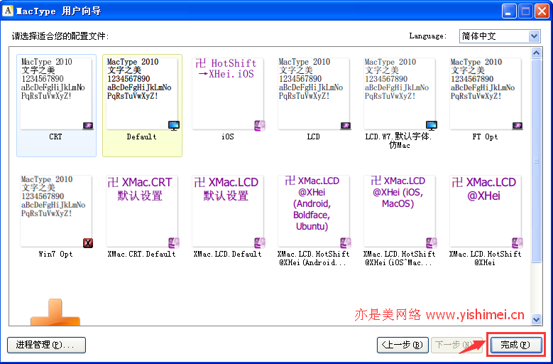Select the Win7 Opt profile thumbnail

[56, 211]
